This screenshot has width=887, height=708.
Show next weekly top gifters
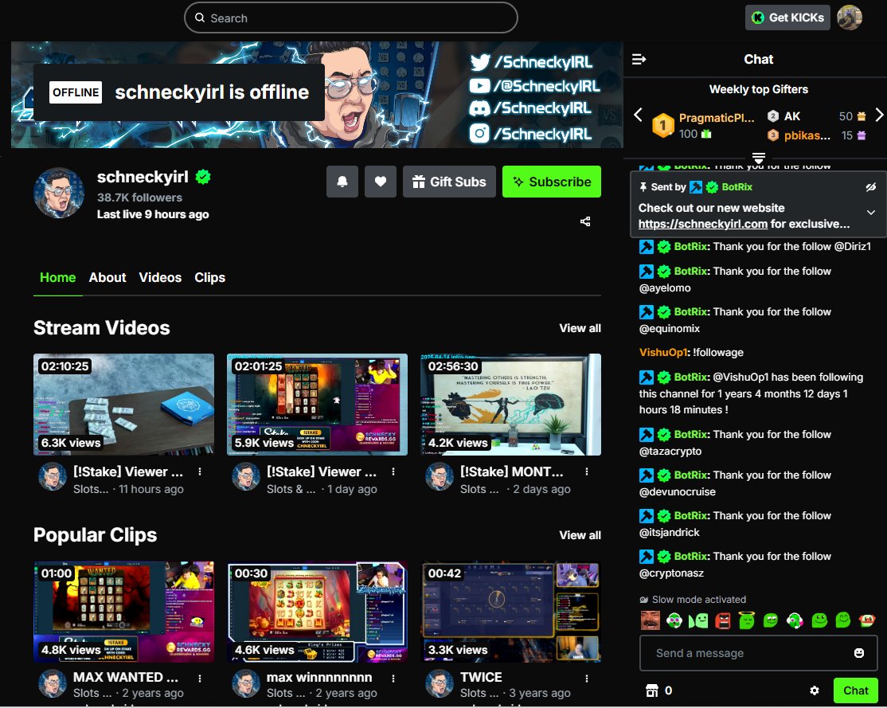tap(878, 115)
